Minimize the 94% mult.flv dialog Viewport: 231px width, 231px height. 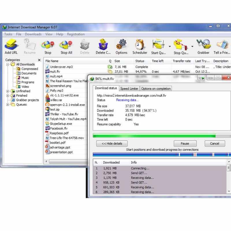pos(210,78)
